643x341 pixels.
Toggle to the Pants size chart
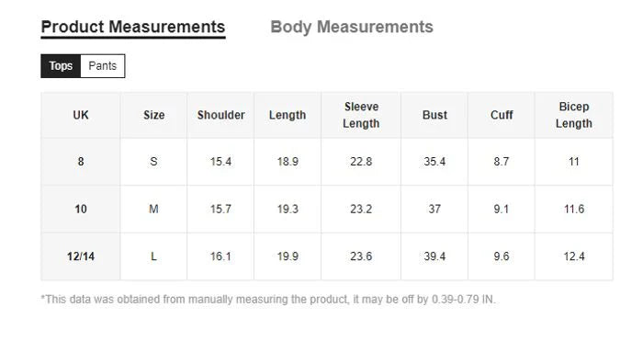tap(103, 66)
